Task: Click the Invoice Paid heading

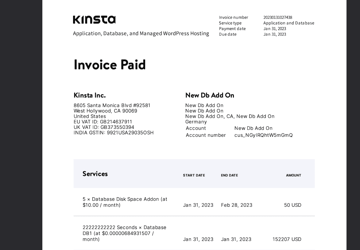Action: pyautogui.click(x=110, y=65)
